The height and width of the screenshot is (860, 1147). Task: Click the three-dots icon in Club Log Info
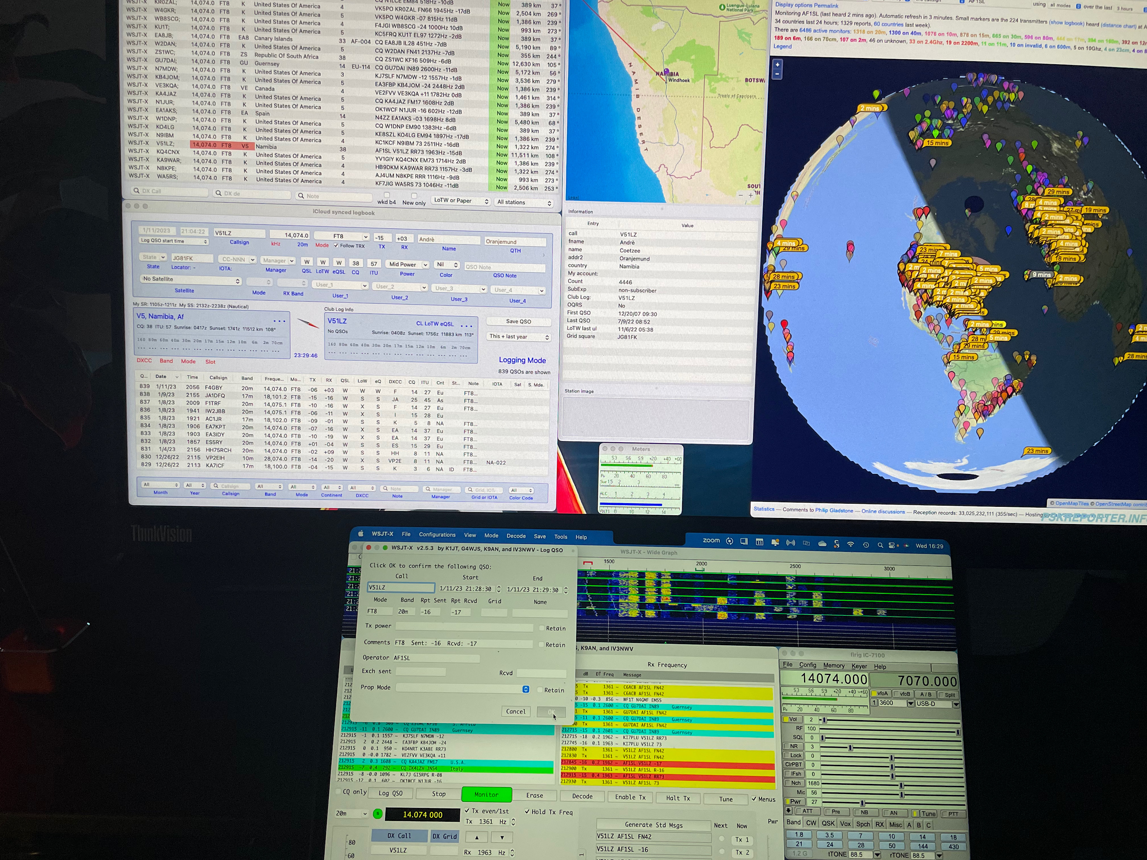click(466, 326)
